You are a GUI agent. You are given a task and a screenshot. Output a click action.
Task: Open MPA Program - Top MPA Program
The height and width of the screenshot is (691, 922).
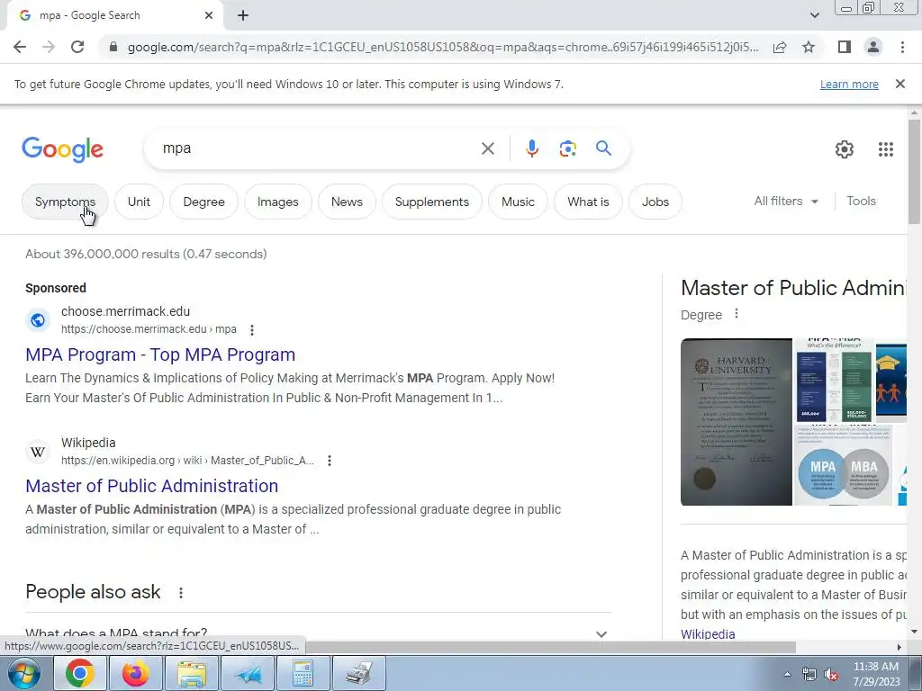pyautogui.click(x=160, y=354)
